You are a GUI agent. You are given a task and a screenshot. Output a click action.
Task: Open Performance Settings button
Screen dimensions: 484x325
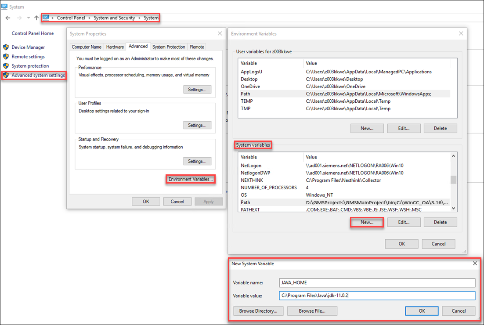coord(197,90)
